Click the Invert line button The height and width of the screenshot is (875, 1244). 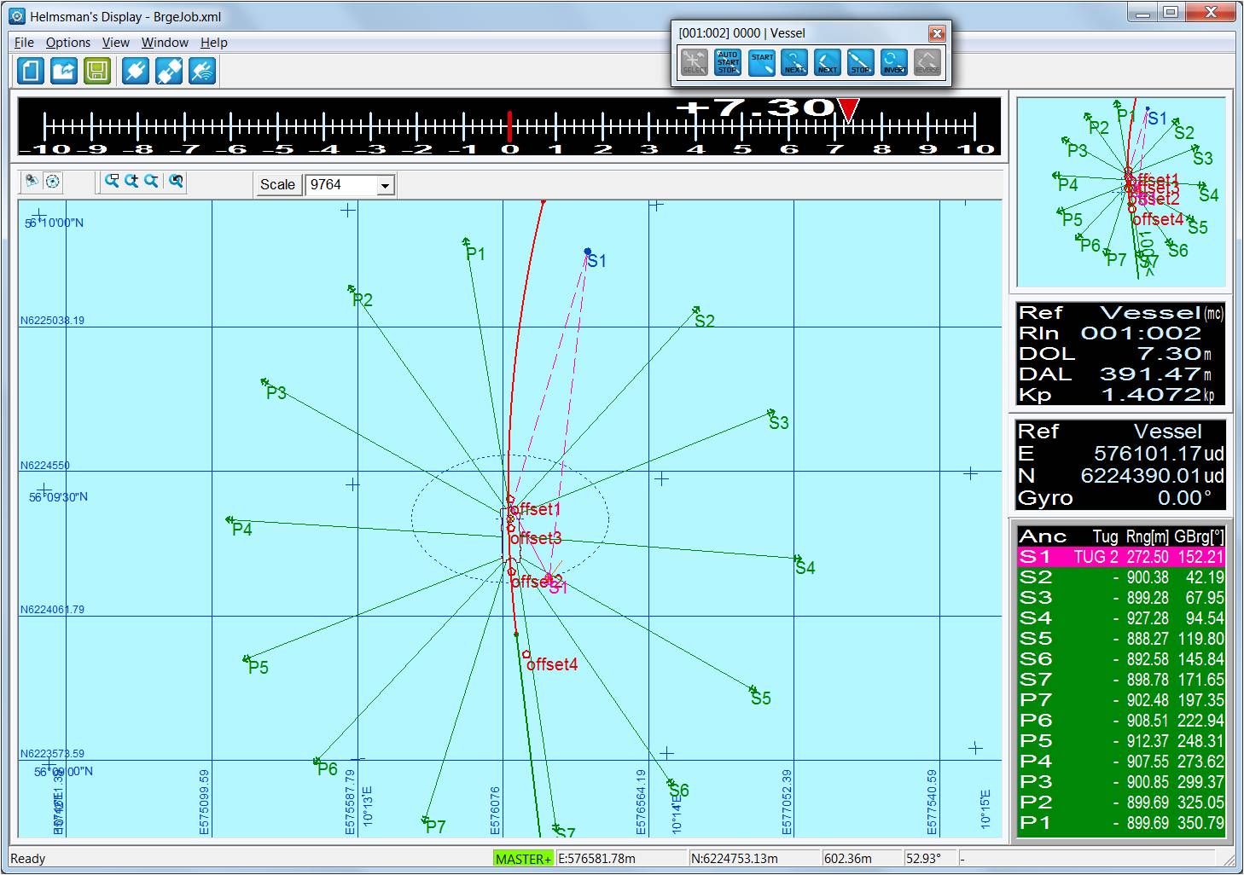[x=894, y=62]
